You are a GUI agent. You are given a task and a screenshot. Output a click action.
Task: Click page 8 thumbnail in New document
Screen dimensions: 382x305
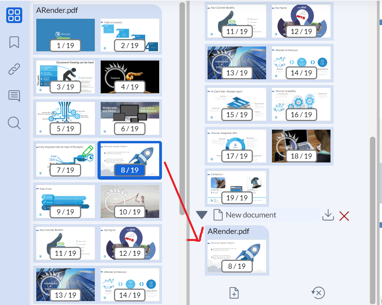(x=237, y=256)
